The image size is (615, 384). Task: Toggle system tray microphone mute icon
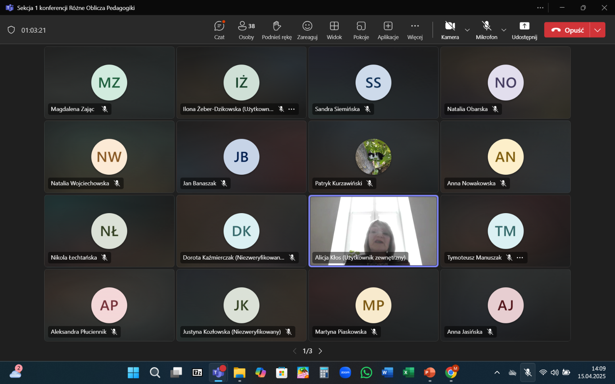pyautogui.click(x=528, y=372)
